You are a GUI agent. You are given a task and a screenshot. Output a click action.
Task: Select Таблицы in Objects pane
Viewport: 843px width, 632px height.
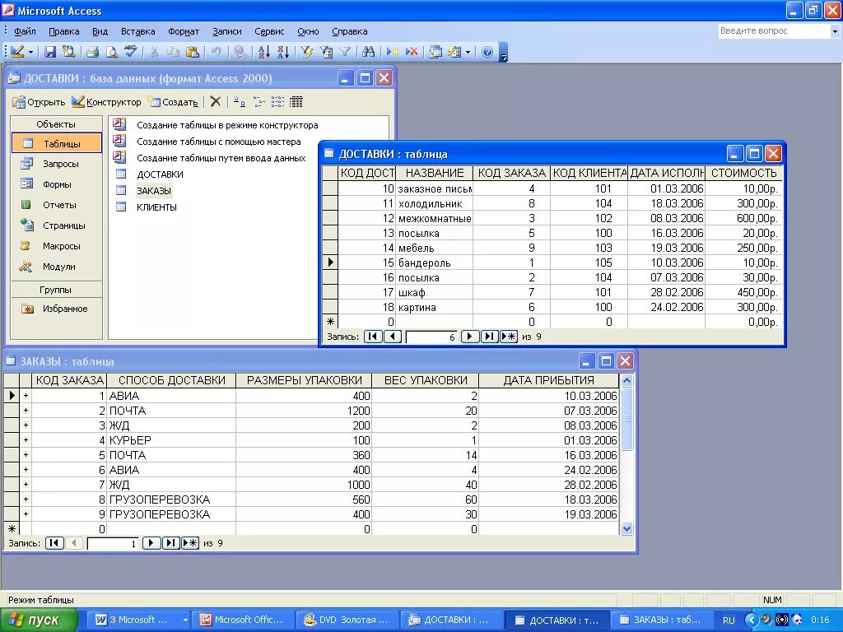(57, 143)
